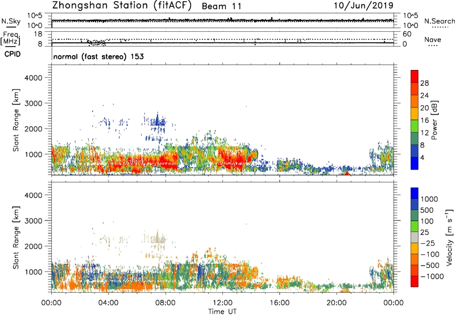Click time tick label "16:00"
Viewport: 455px width, 315px height.
279,303
